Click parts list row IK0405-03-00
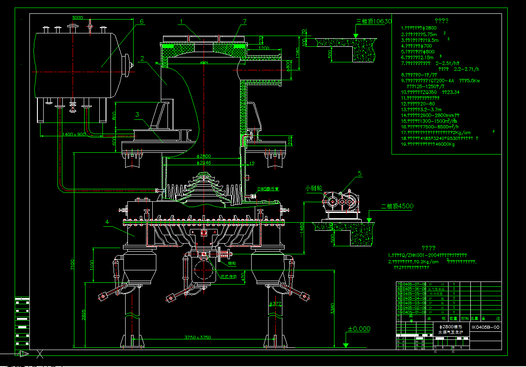 [x=449, y=303]
